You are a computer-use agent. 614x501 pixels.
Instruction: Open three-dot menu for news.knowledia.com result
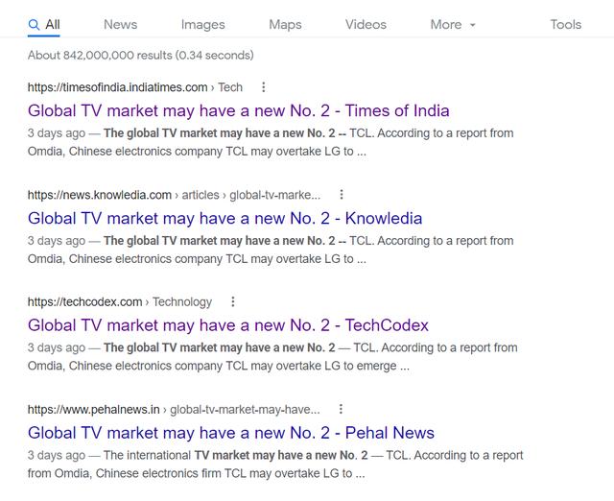(342, 195)
